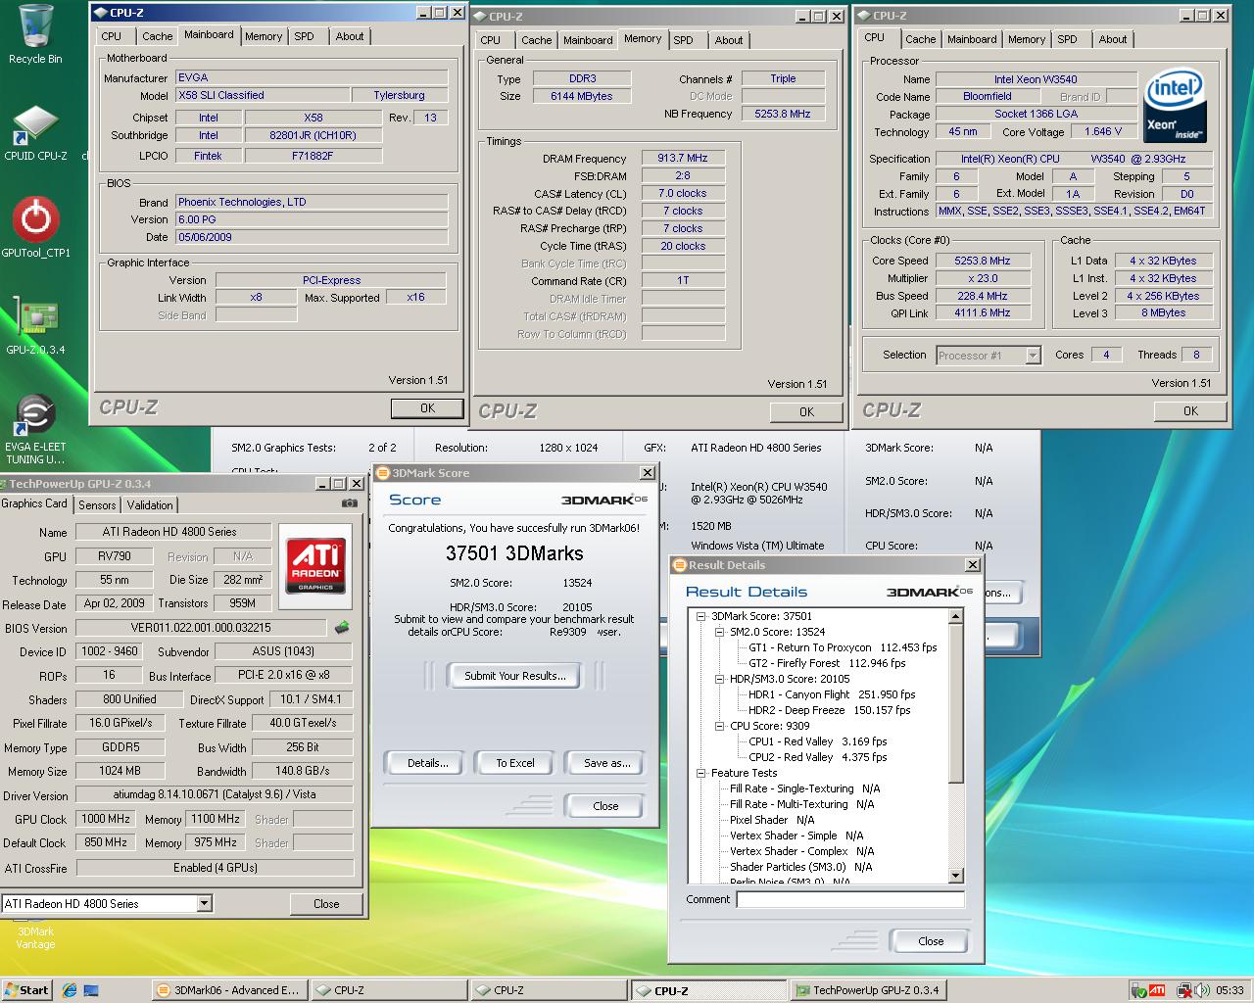Open ATI Radeon HD 4800 Series dropdown
Image resolution: width=1254 pixels, height=1003 pixels.
pos(204,903)
